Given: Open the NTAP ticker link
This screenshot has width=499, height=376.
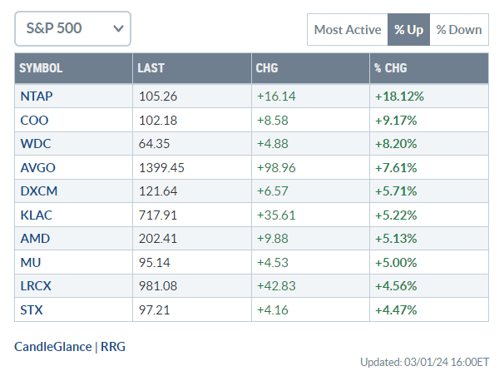Looking at the screenshot, I should pyautogui.click(x=35, y=96).
